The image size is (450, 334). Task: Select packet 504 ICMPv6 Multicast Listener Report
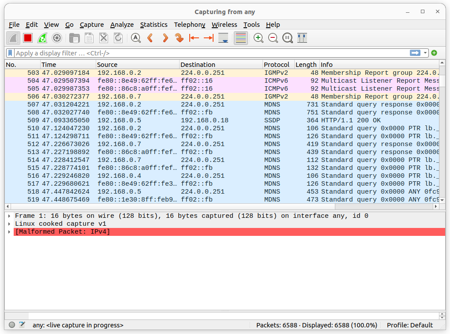point(222,81)
